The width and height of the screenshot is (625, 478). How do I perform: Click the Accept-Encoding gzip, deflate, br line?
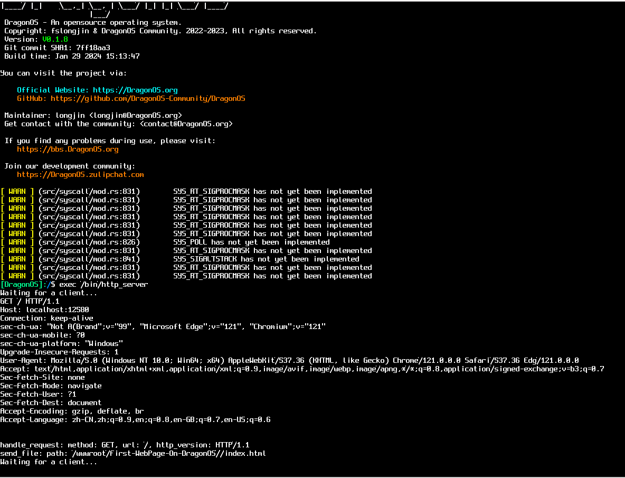point(72,411)
